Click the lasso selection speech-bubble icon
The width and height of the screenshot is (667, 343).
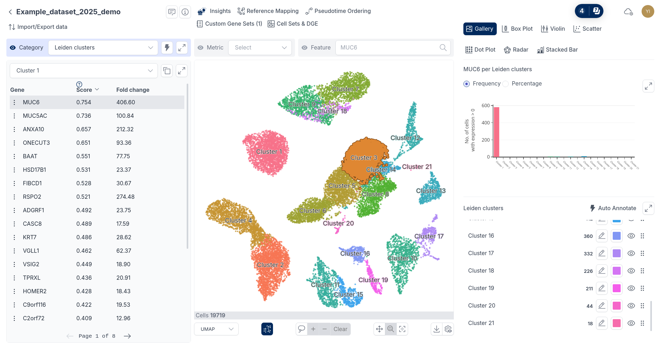coord(301,329)
